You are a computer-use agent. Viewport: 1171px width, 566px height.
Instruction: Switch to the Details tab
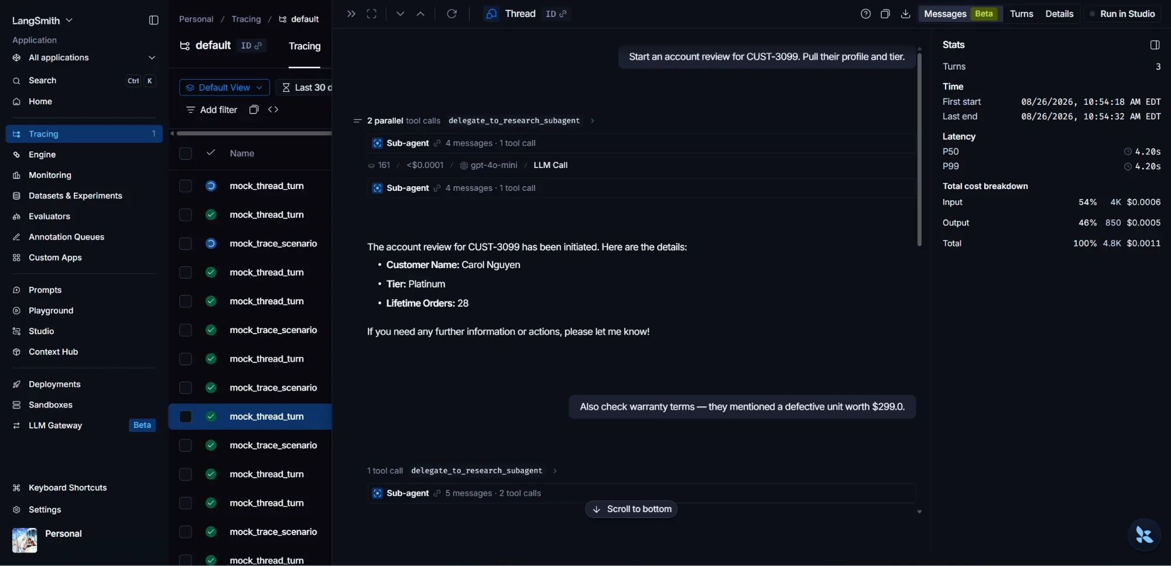click(1059, 14)
